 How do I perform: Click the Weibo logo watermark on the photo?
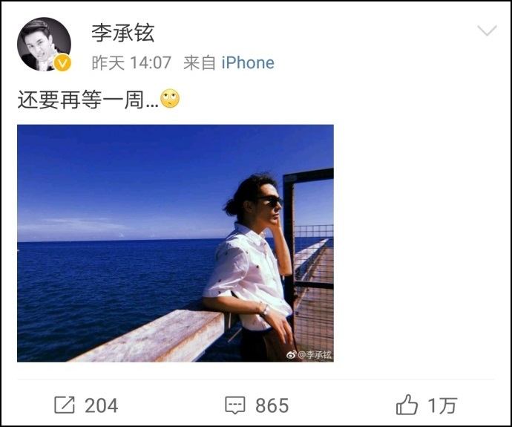click(292, 354)
